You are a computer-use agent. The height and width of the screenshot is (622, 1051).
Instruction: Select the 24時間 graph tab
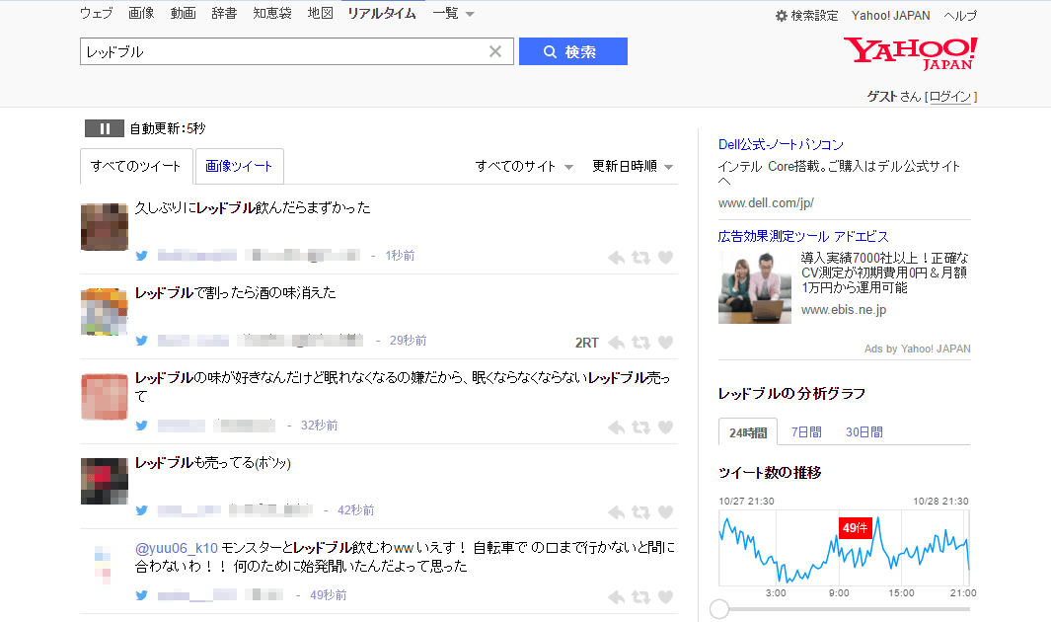click(748, 432)
